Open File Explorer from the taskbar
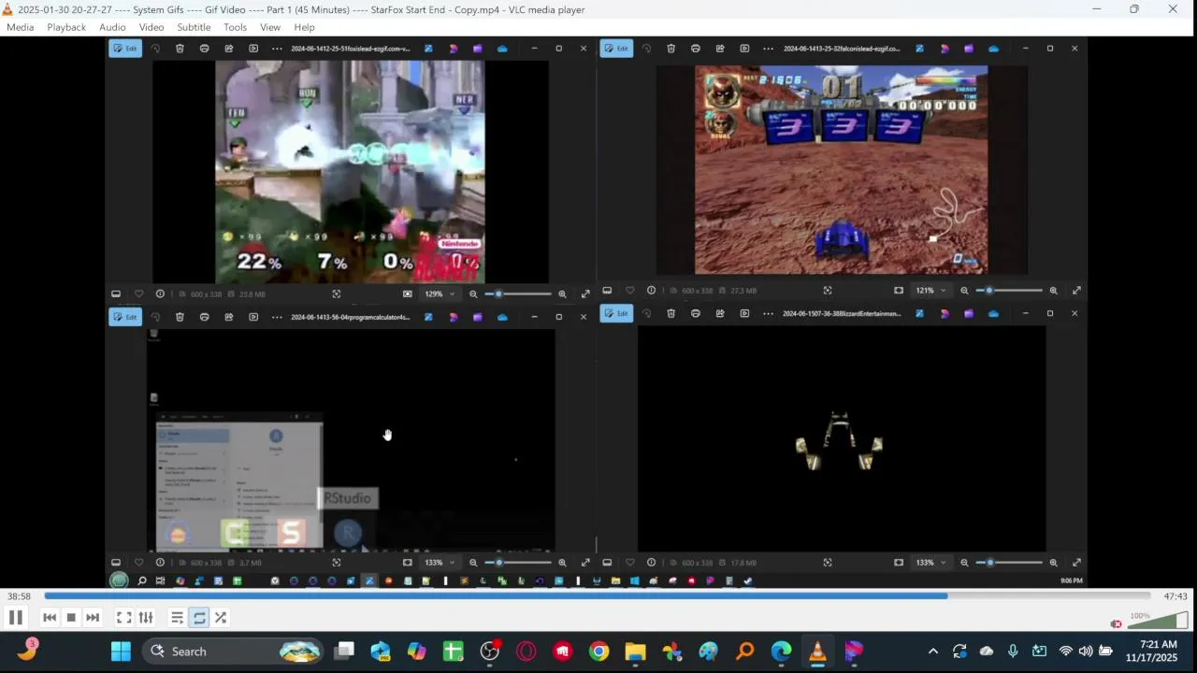The image size is (1197, 673). [635, 652]
